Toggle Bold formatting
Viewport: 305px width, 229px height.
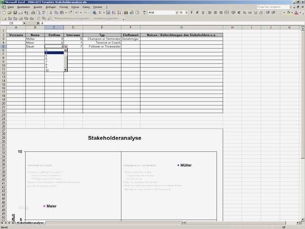(x=192, y=13)
